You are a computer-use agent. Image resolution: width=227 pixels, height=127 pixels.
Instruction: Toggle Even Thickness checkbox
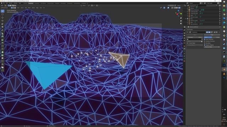205,39
